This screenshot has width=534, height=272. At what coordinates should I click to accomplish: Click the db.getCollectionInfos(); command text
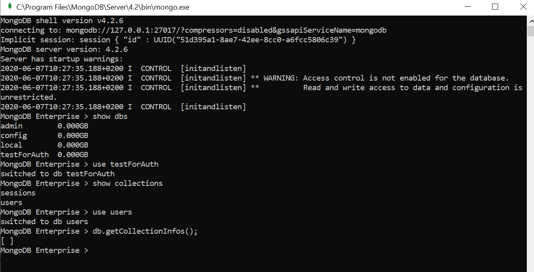click(145, 231)
